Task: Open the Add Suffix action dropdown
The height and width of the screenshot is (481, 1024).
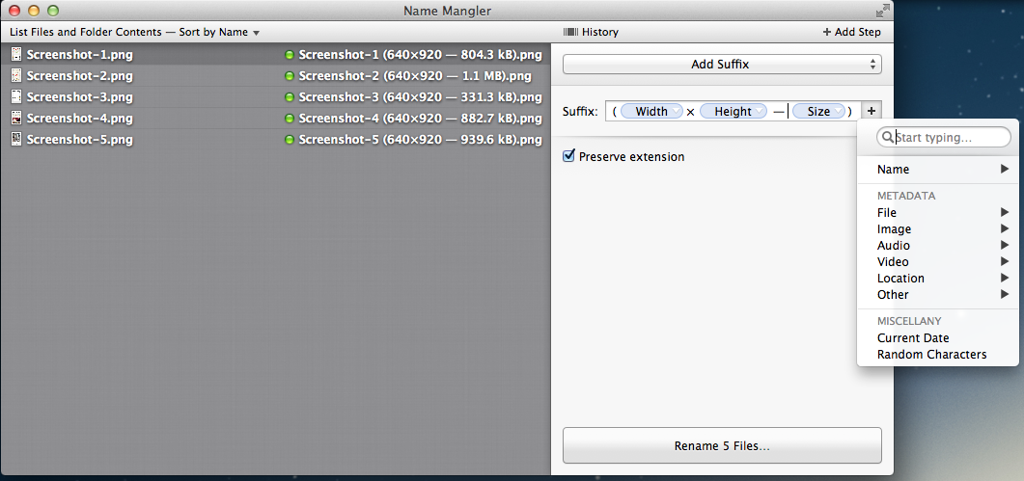Action: click(722, 65)
